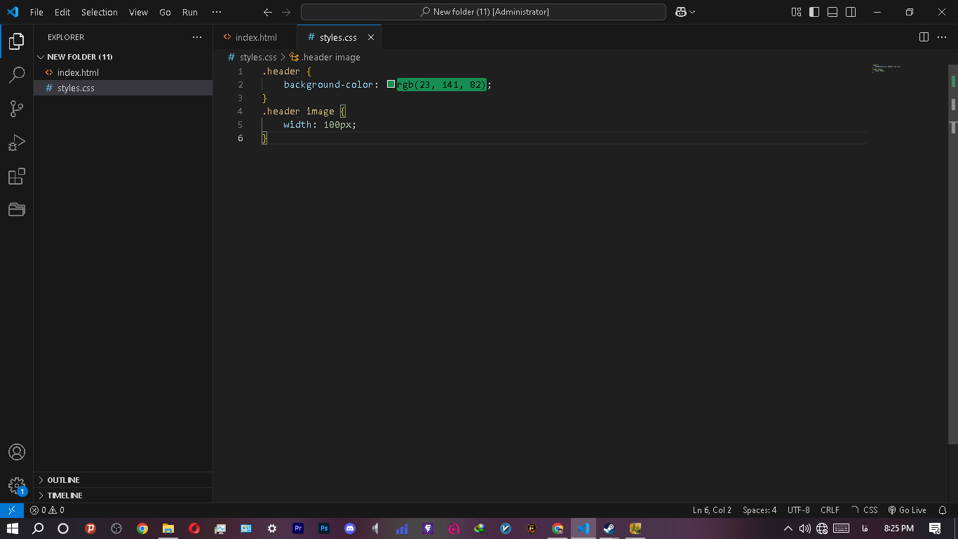Go back using the navigation arrow
The width and height of the screenshot is (958, 539).
267,12
